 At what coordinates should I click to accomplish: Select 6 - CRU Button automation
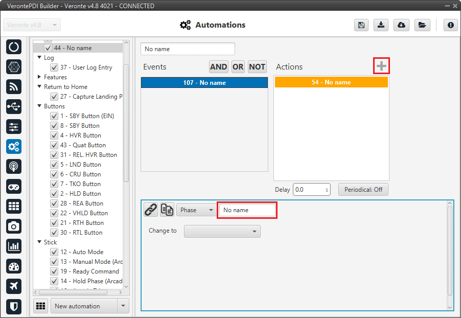(x=81, y=174)
